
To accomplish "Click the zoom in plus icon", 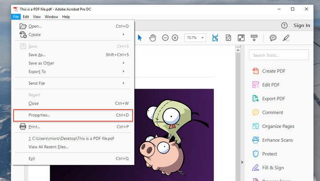I will tap(175, 38).
